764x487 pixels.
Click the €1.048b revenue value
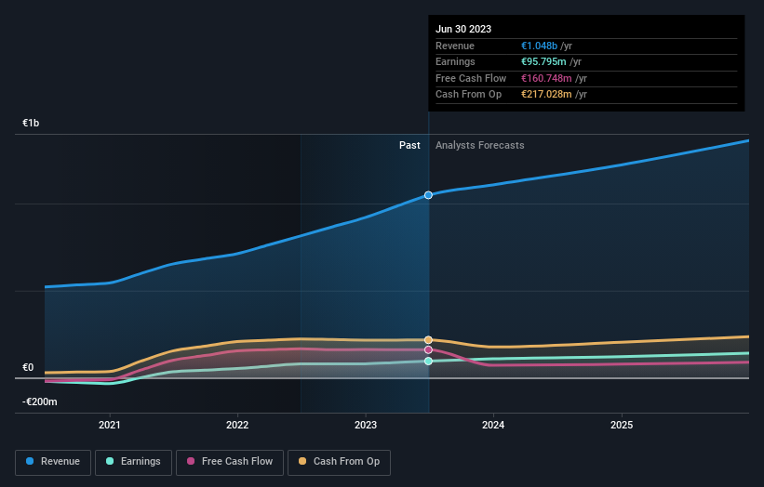(x=539, y=46)
